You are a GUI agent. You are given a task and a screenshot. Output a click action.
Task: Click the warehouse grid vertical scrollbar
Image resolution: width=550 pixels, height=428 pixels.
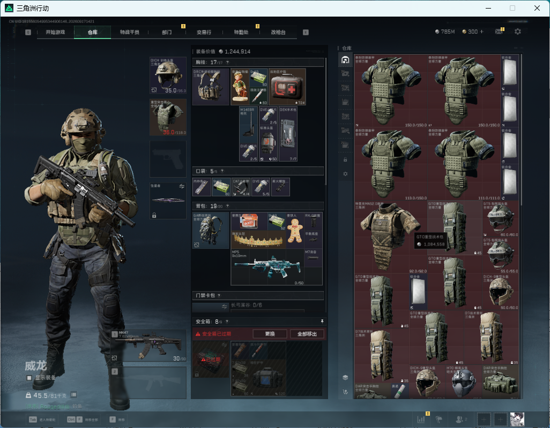522,129
